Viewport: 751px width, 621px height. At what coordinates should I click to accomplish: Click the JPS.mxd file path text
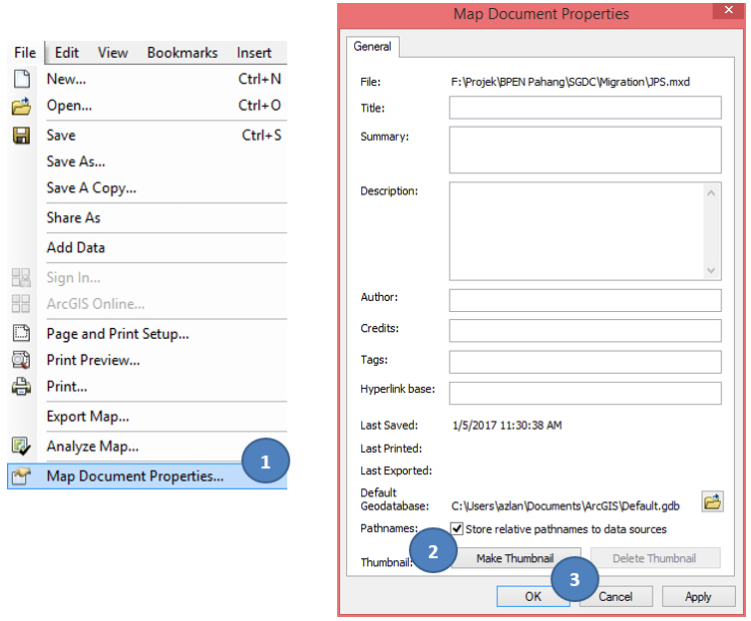tap(570, 82)
